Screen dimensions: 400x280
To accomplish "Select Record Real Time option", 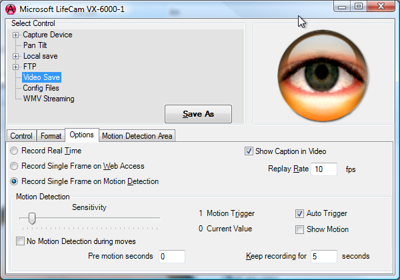I will 14,151.
